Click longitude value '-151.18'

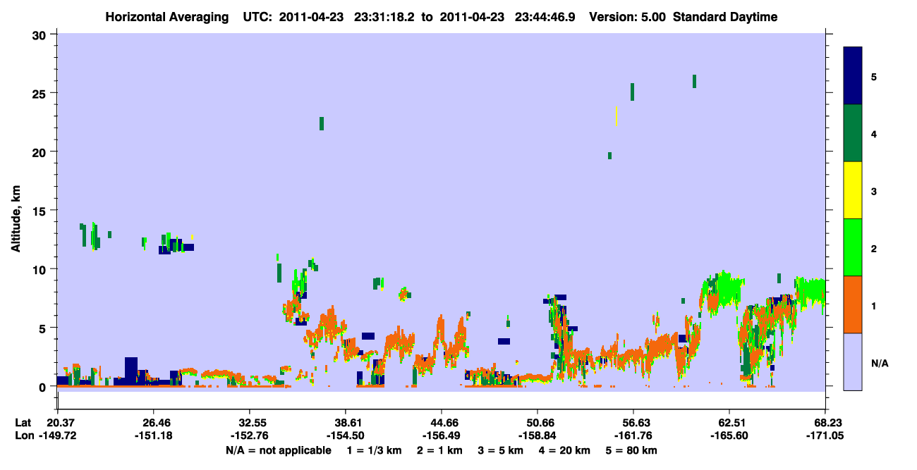click(153, 436)
